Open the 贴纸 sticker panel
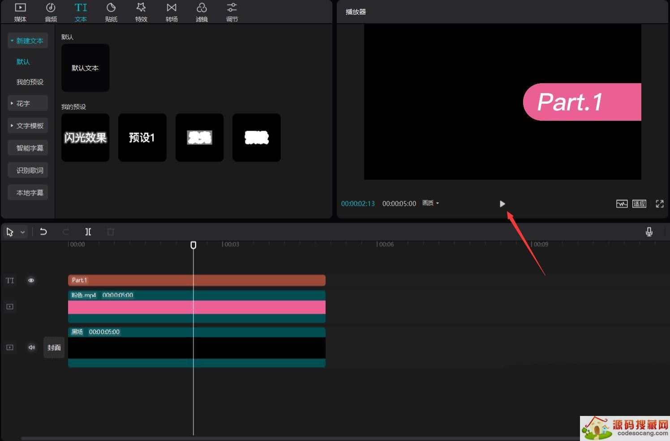Screen dimensions: 670x441 pyautogui.click(x=111, y=12)
